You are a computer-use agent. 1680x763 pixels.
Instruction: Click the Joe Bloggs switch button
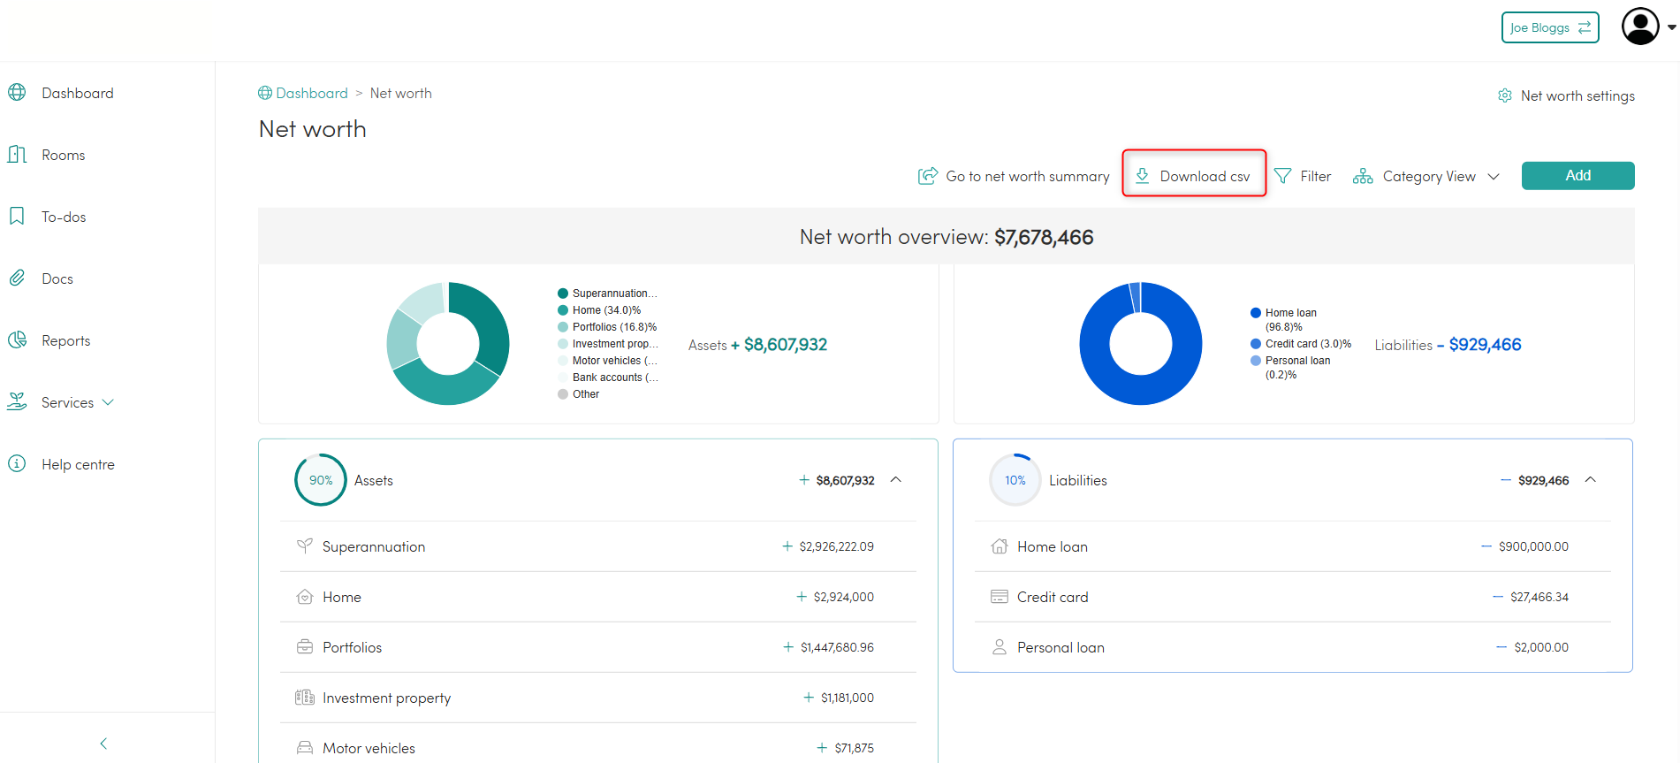[1550, 27]
